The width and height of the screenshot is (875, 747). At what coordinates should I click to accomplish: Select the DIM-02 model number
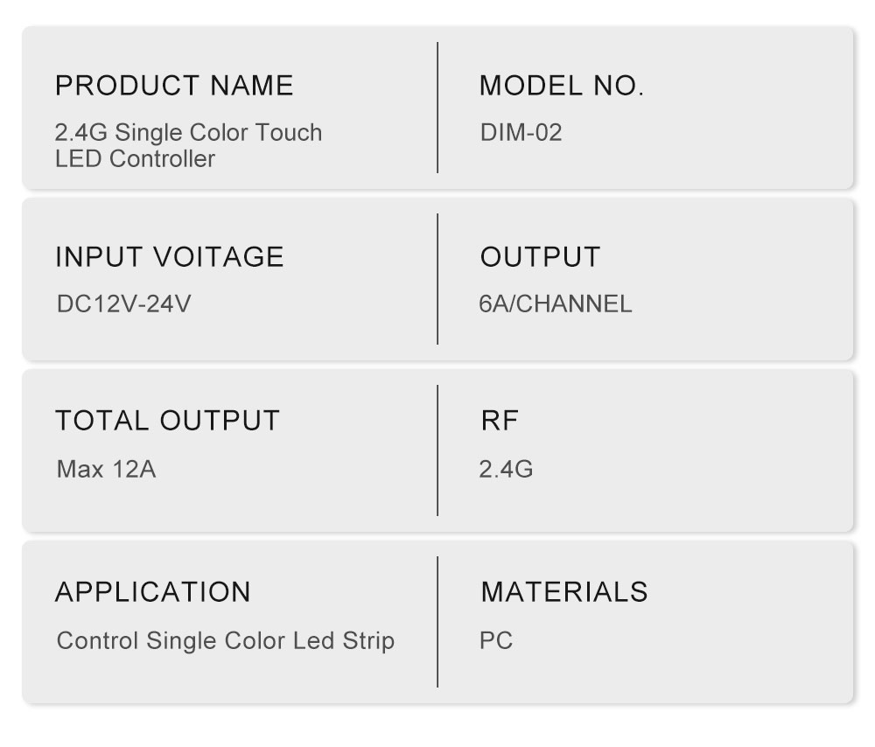(x=521, y=133)
